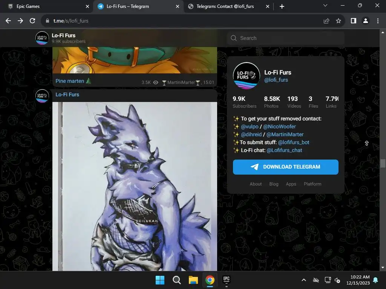The height and width of the screenshot is (289, 386).
Task: Click the page scrollbar thumb
Action: coord(383,163)
